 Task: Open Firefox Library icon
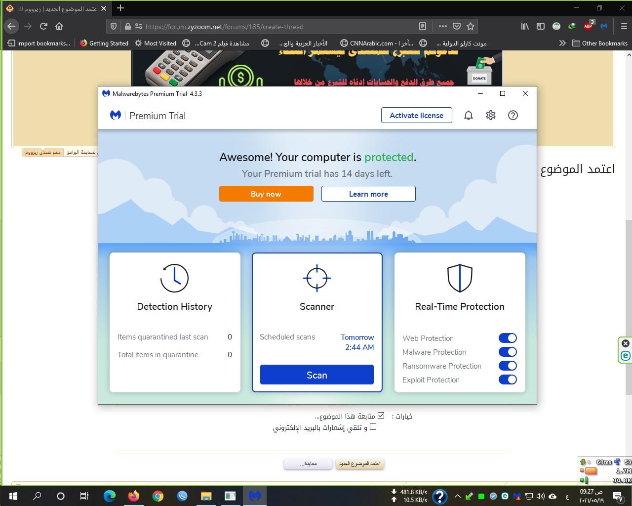click(x=525, y=26)
